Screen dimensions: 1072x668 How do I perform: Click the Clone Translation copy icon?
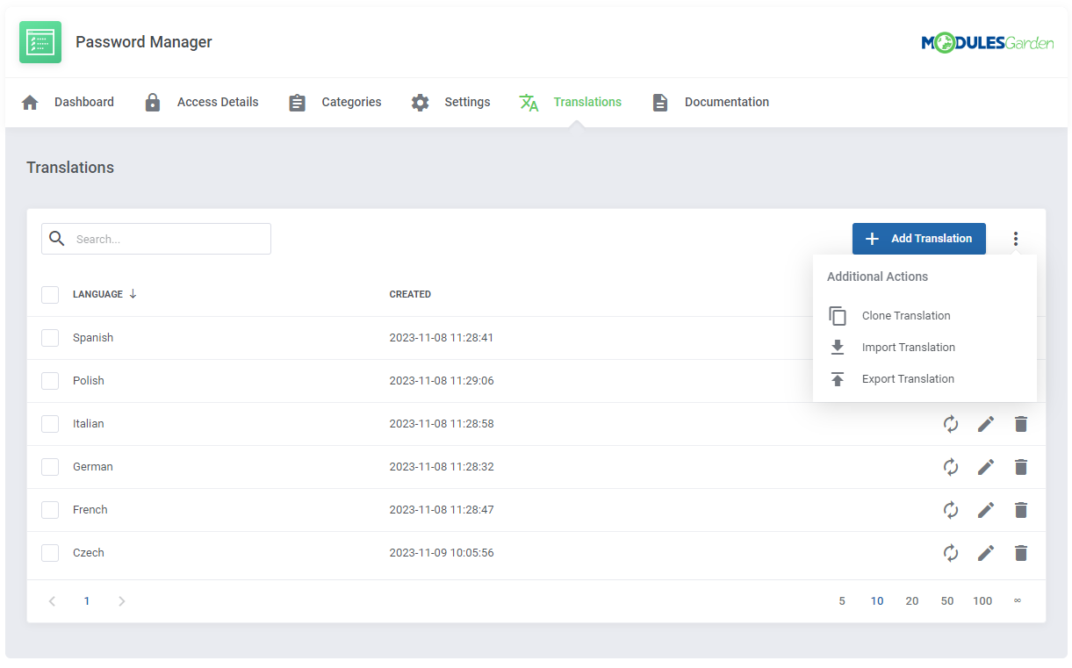tap(838, 316)
